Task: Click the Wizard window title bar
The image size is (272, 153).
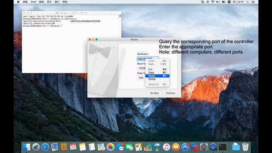Action: click(x=134, y=40)
